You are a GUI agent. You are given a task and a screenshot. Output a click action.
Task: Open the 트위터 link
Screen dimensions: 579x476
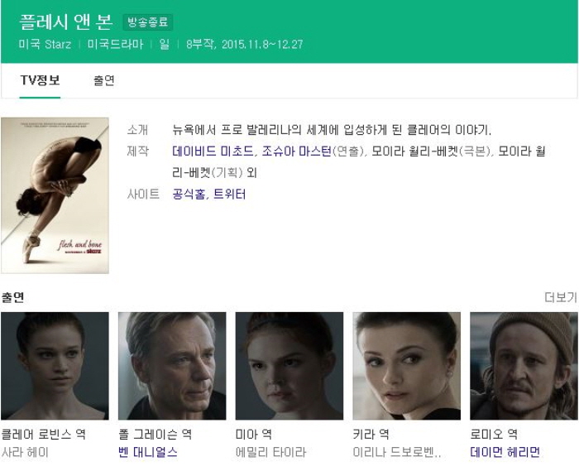tap(229, 194)
